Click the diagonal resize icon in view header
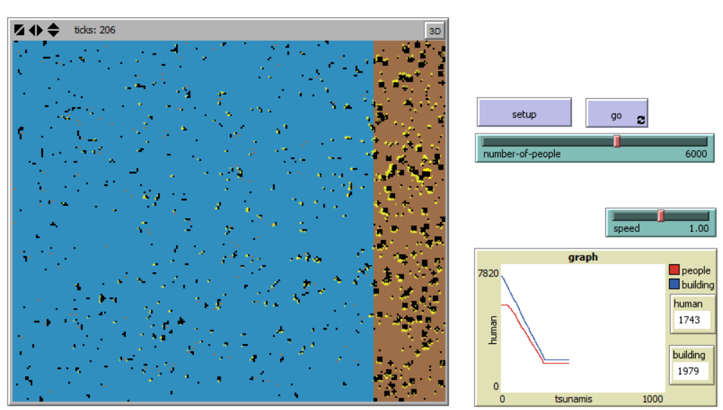 point(19,30)
